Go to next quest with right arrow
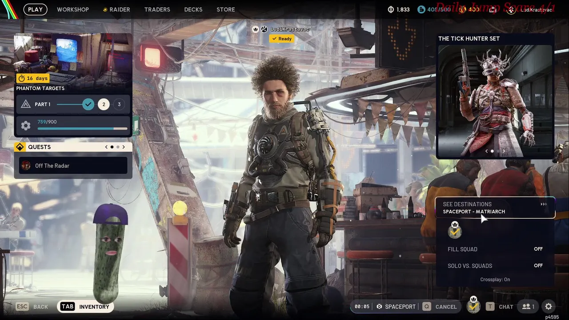This screenshot has height=320, width=569. (124, 147)
